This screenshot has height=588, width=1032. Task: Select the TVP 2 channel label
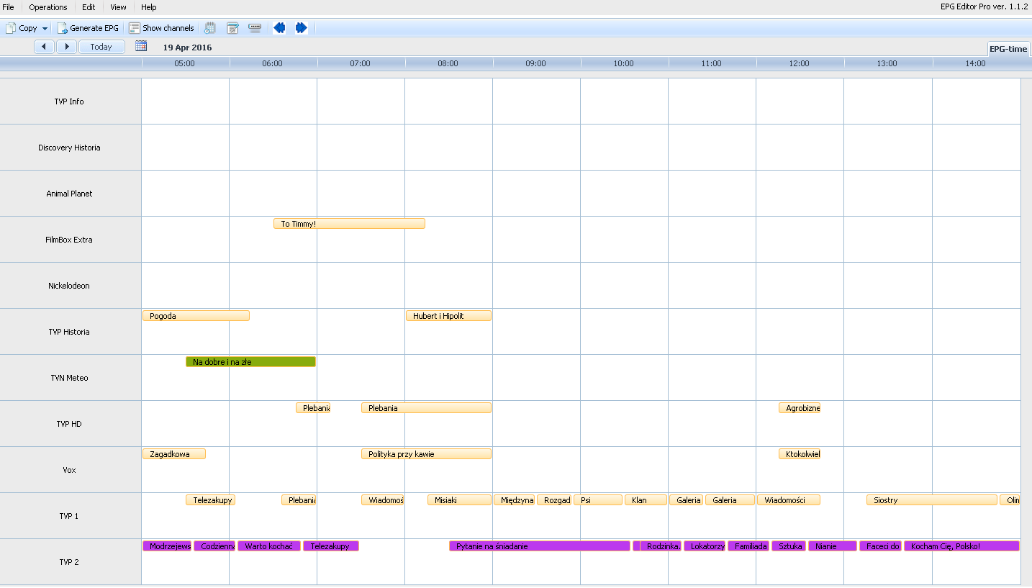coord(69,562)
